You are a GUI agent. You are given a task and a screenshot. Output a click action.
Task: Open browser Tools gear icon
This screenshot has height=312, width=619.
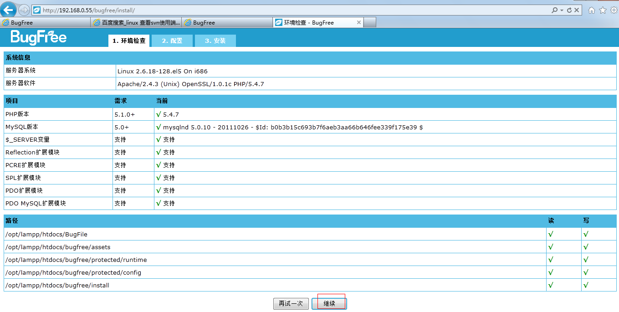[x=614, y=10]
